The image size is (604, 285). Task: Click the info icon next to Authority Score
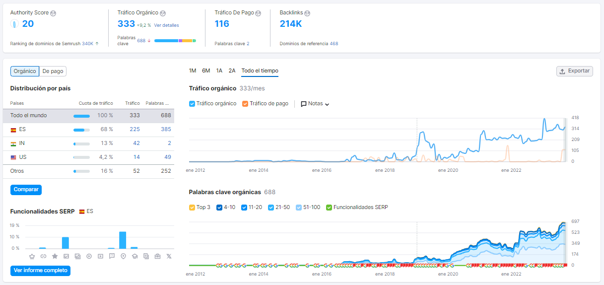(54, 13)
